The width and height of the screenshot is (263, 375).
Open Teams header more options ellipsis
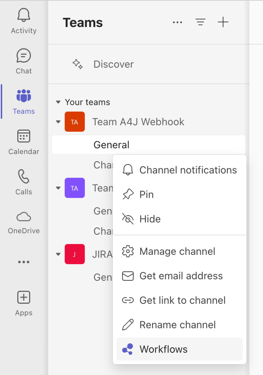coord(177,22)
